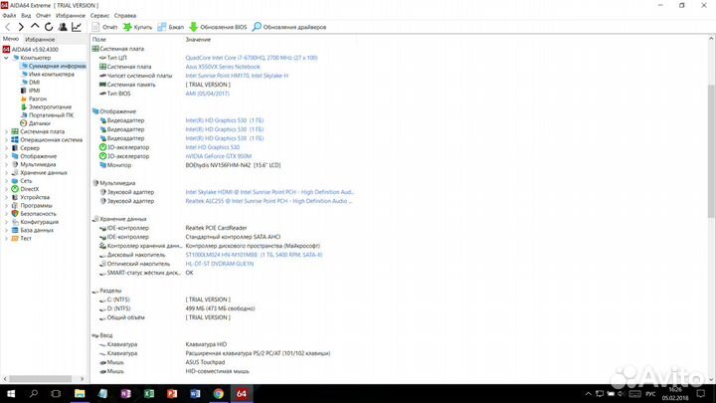Open the Файл menu
This screenshot has width=716, height=403.
coord(9,16)
